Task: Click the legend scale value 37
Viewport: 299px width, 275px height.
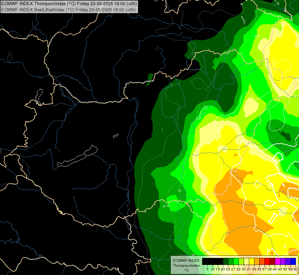Action: (x=265, y=269)
